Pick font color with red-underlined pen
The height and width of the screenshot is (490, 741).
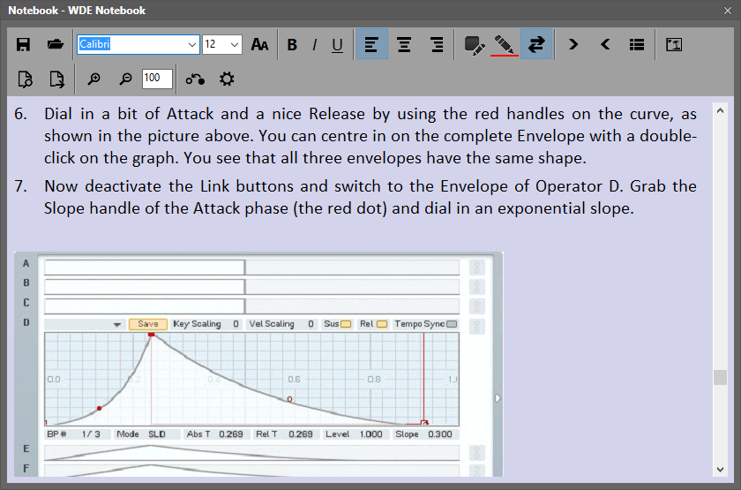[505, 44]
